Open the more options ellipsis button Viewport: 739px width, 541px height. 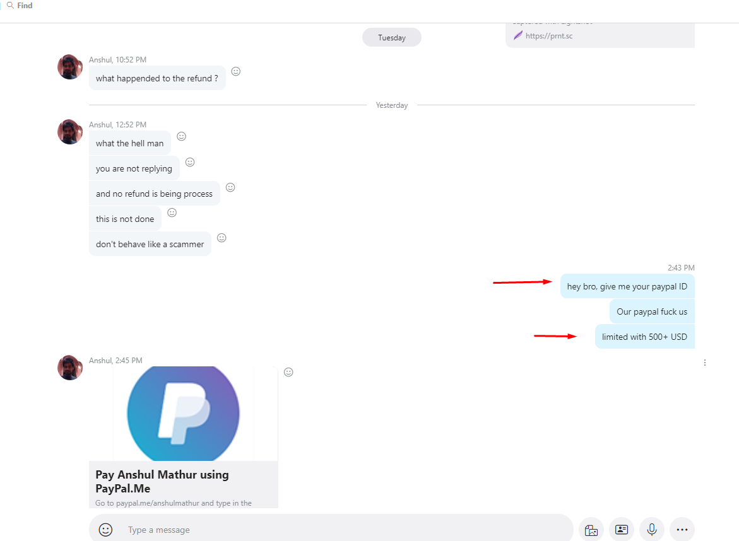coord(682,530)
